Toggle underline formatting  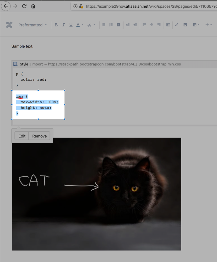tap(71, 25)
